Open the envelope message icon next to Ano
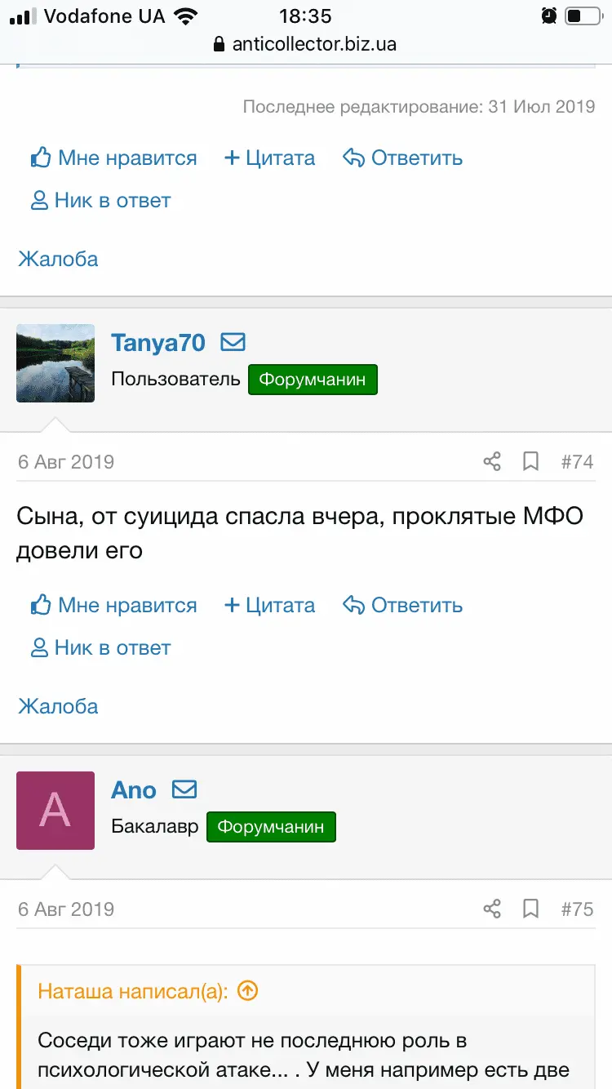The width and height of the screenshot is (612, 1089). point(184,789)
